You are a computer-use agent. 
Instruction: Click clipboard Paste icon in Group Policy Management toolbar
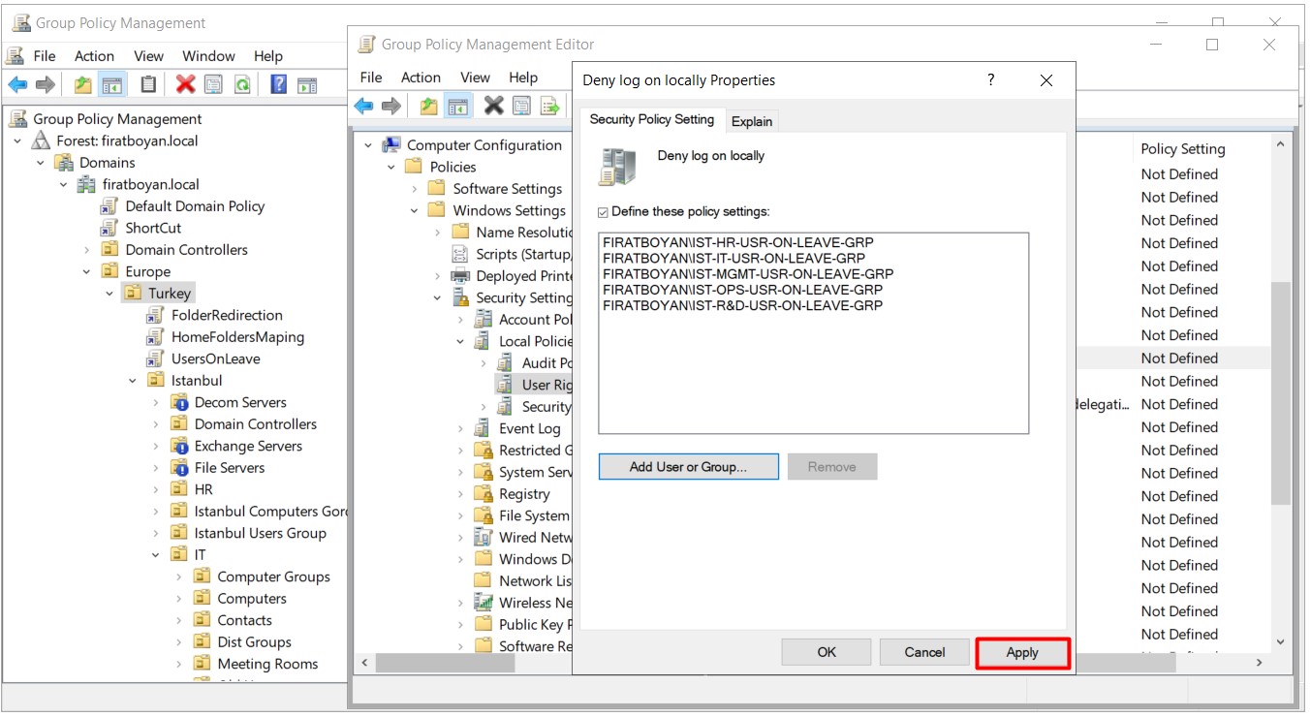coord(148,85)
